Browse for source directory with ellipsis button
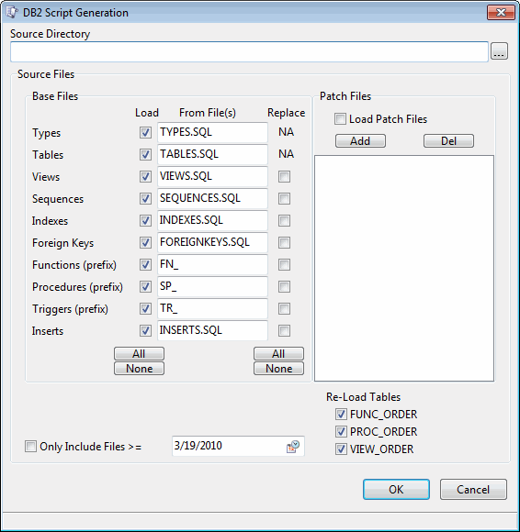The height and width of the screenshot is (532, 520). click(499, 51)
